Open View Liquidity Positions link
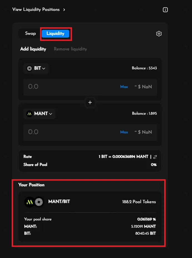The height and width of the screenshot is (258, 192). 36,9
